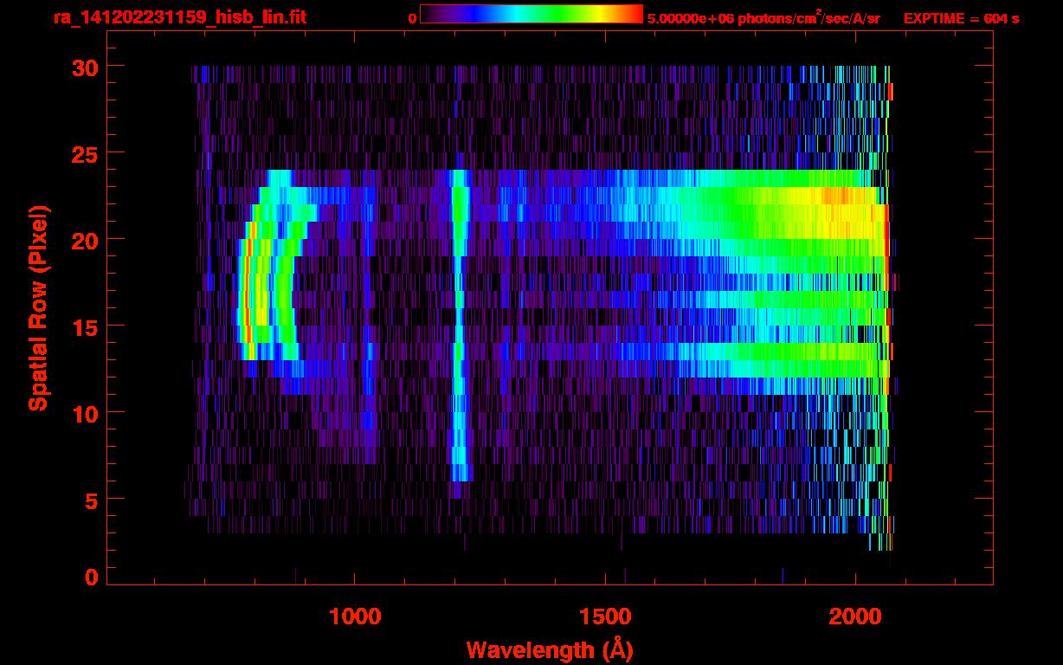This screenshot has height=665, width=1063.
Task: Click the y-axis tick label 30
Action: (85, 67)
